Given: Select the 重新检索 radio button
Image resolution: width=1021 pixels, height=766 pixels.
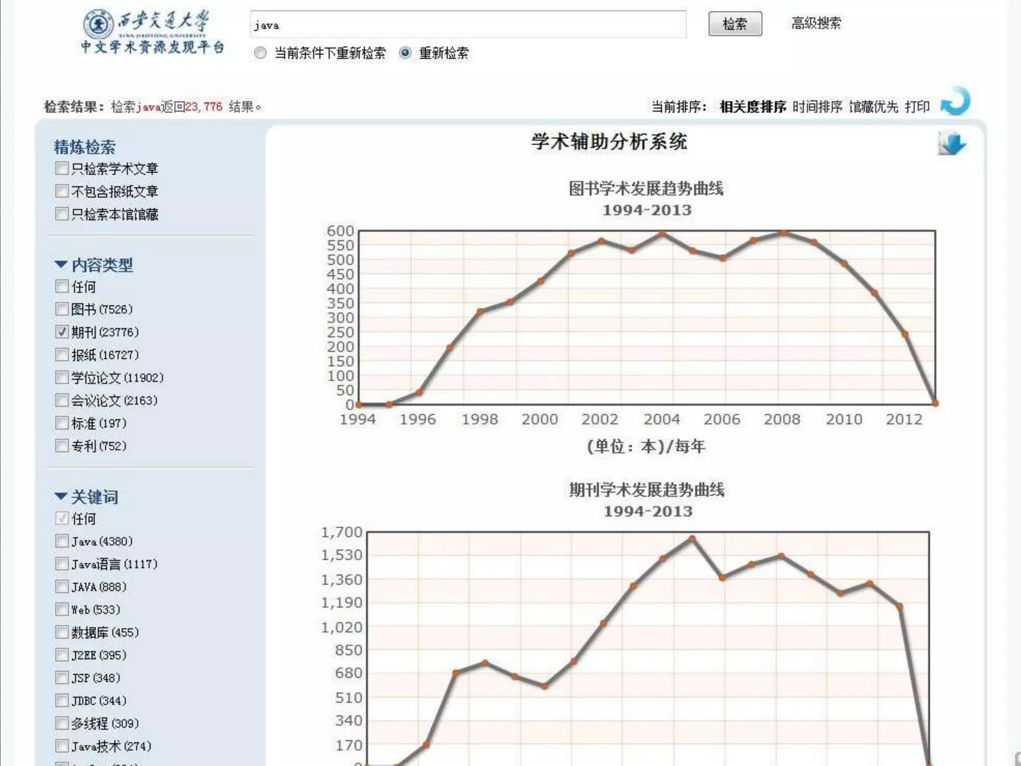Looking at the screenshot, I should 405,53.
